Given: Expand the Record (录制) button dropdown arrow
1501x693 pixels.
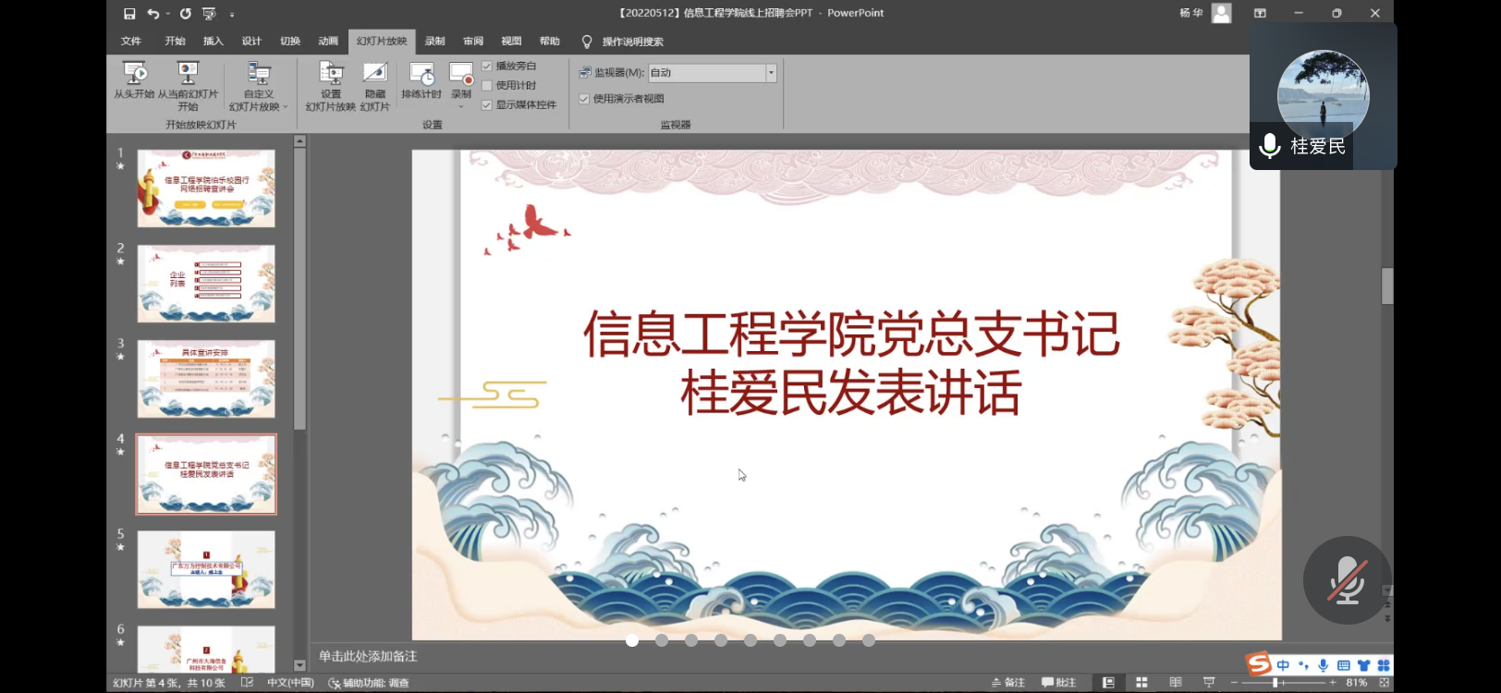Looking at the screenshot, I should click(461, 107).
